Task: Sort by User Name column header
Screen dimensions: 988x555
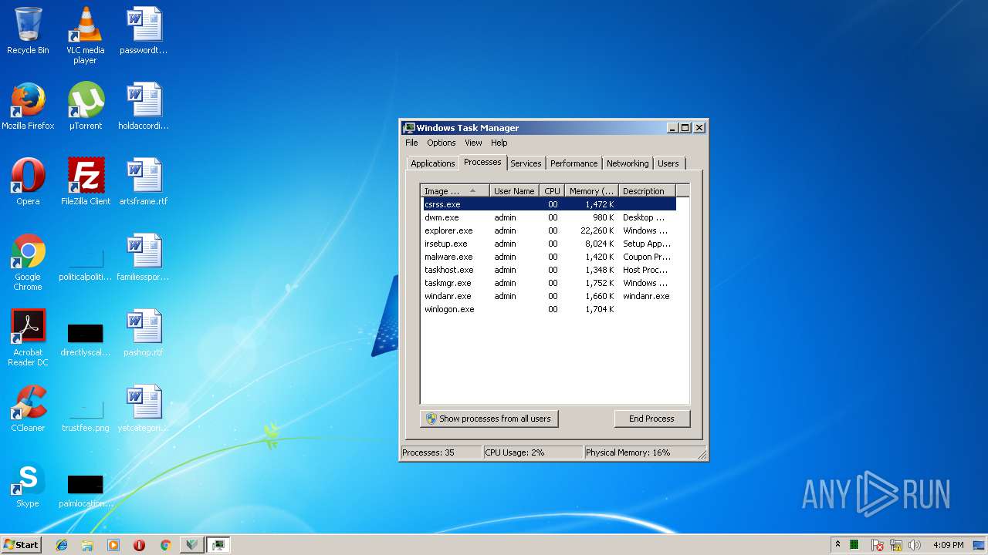Action: [514, 190]
